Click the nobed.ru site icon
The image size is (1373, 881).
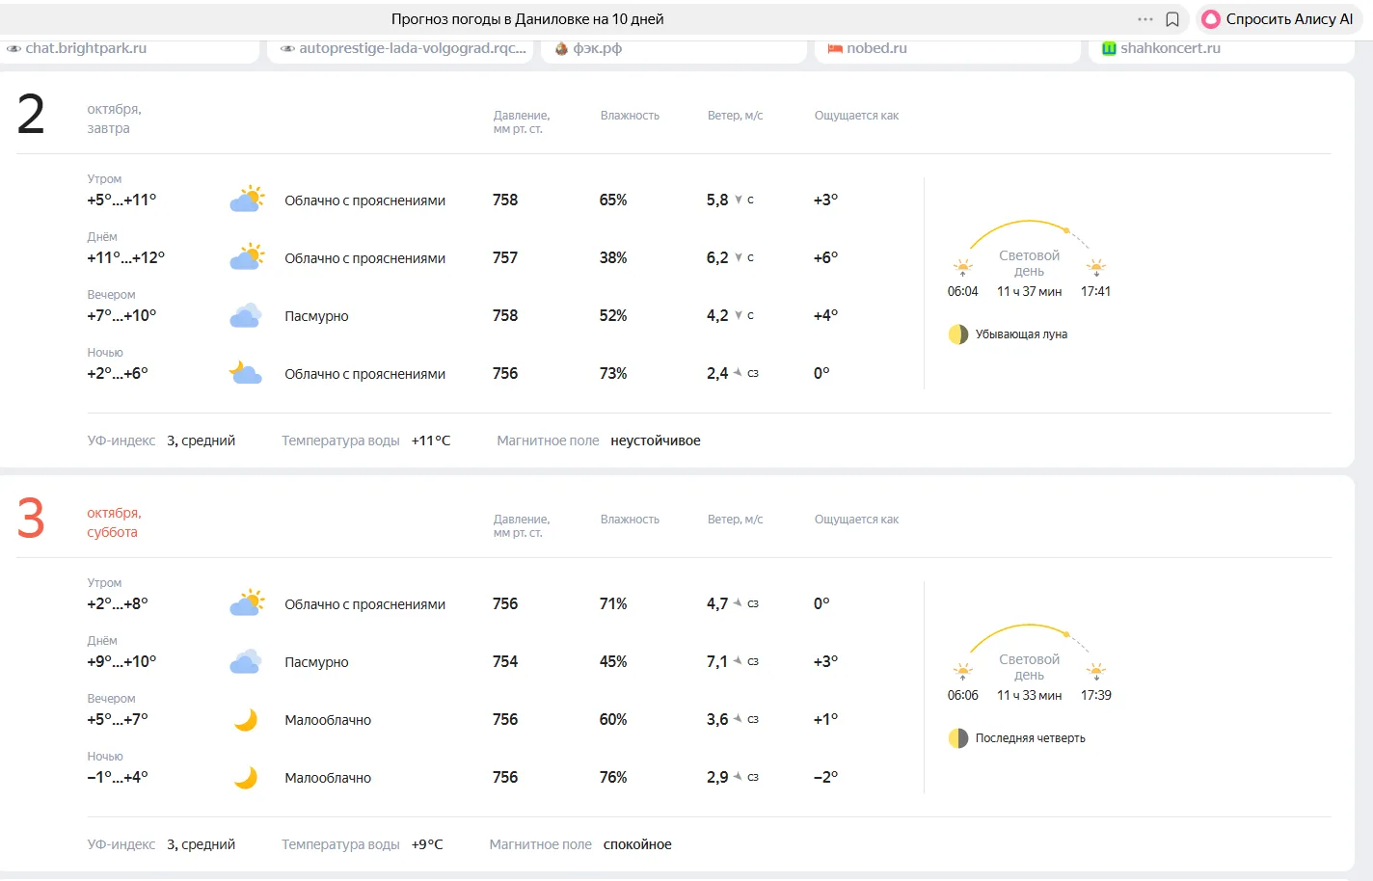[835, 48]
